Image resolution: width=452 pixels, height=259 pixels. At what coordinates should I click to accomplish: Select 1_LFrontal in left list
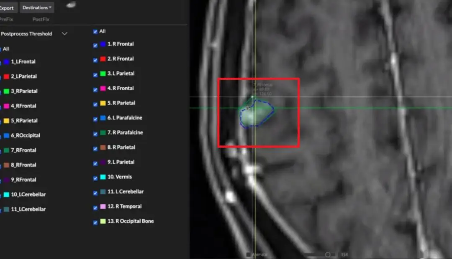[23, 61]
